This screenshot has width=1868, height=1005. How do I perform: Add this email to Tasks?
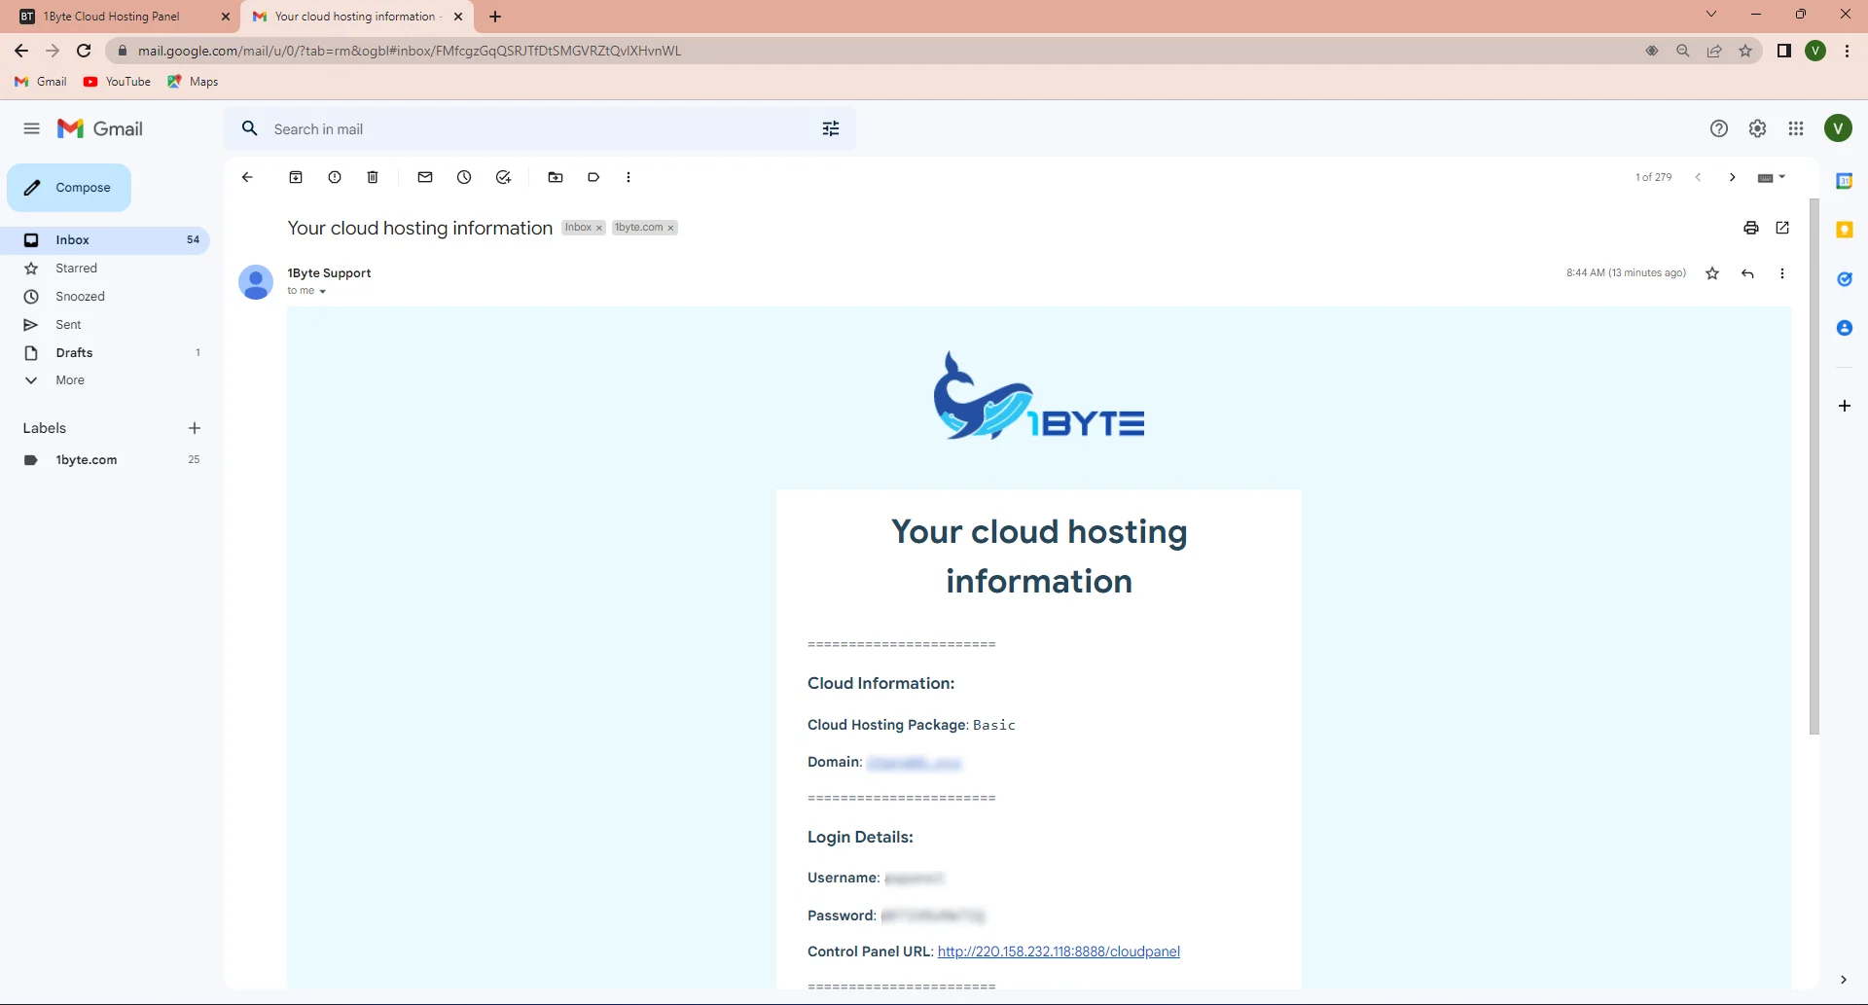[x=503, y=177]
